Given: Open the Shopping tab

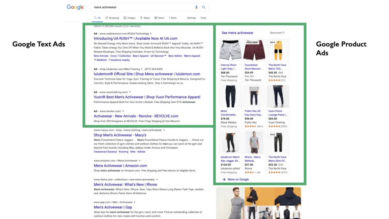Looking at the screenshot, I should point(112,18).
